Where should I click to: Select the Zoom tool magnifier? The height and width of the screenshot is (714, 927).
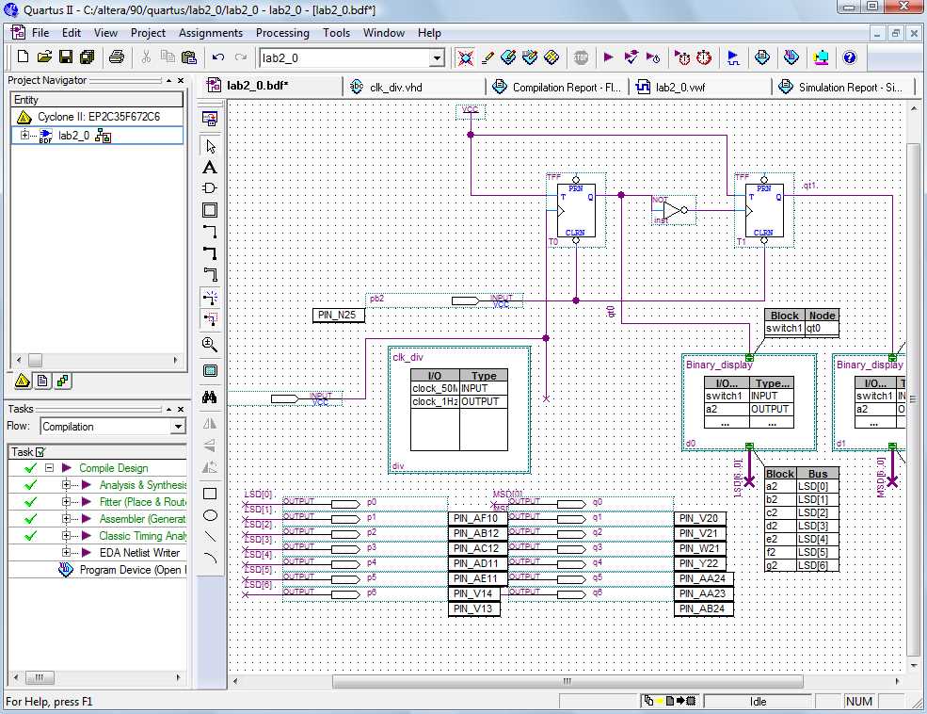210,344
